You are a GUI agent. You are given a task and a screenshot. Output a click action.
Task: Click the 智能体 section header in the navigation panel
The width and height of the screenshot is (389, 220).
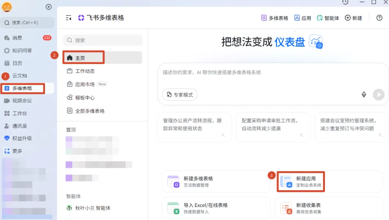point(73,196)
